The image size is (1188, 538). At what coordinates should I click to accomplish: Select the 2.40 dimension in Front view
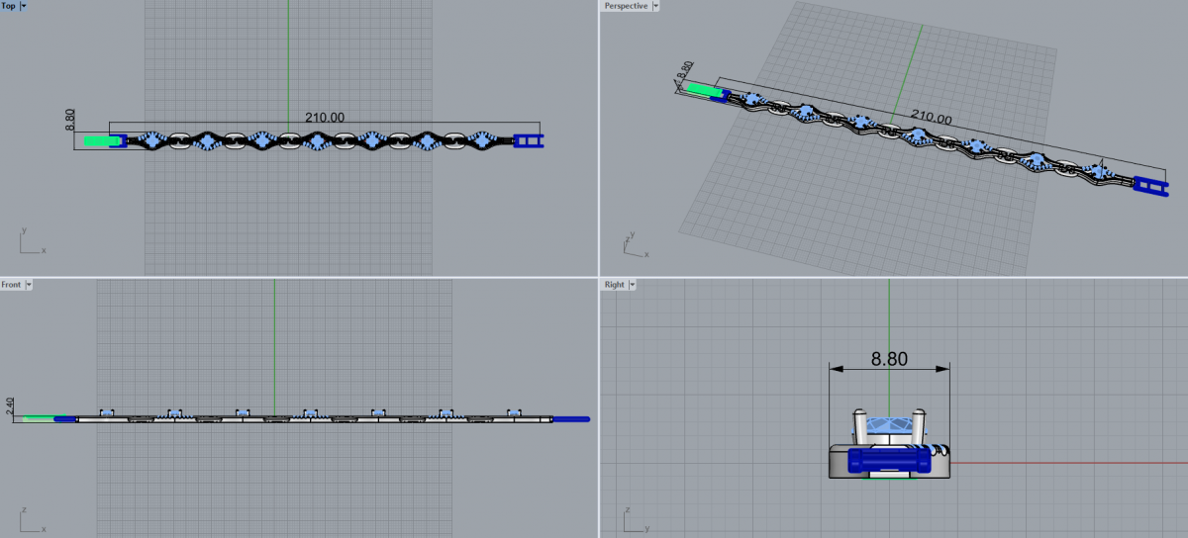point(10,406)
